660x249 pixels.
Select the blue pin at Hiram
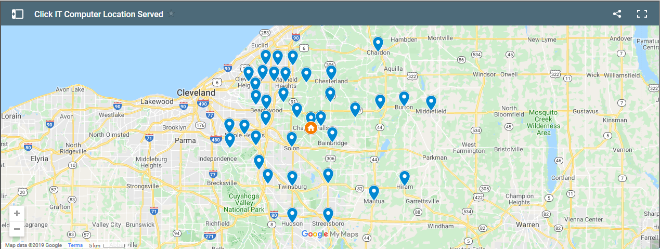click(405, 178)
